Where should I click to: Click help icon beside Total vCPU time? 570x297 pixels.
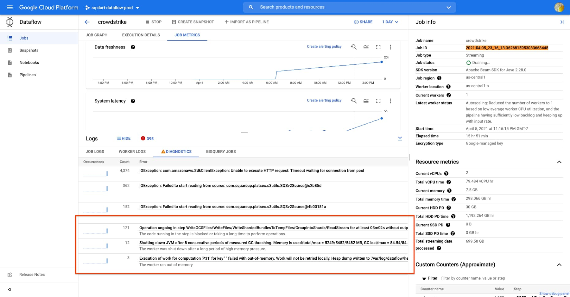[x=449, y=182]
